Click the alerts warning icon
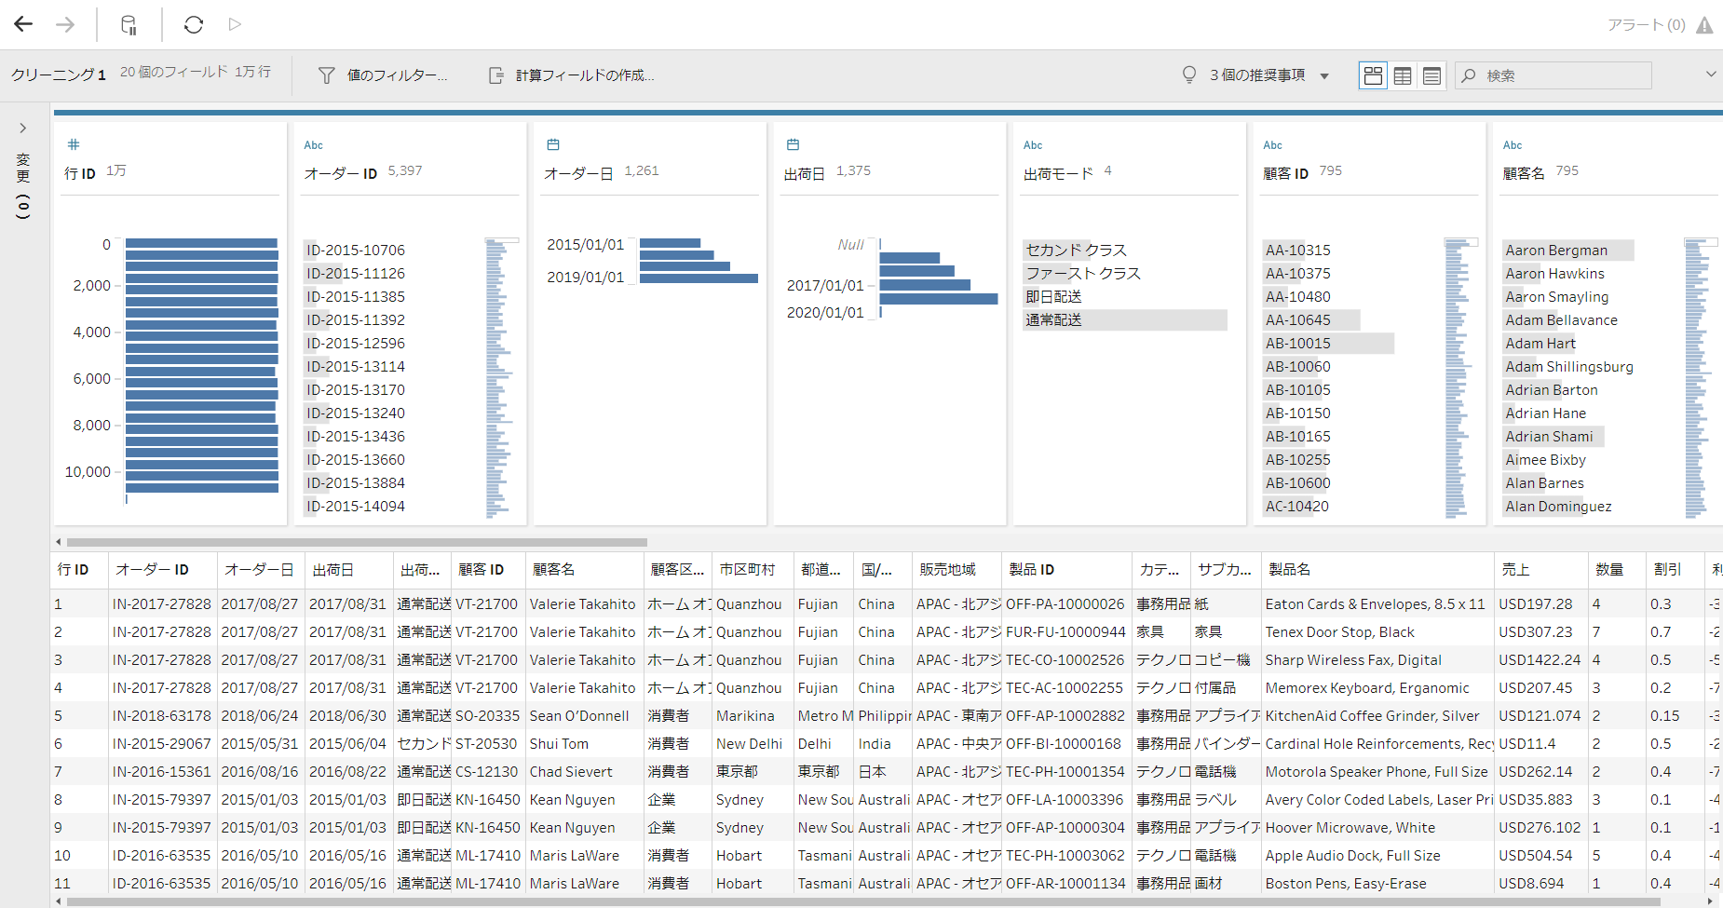 click(1705, 25)
